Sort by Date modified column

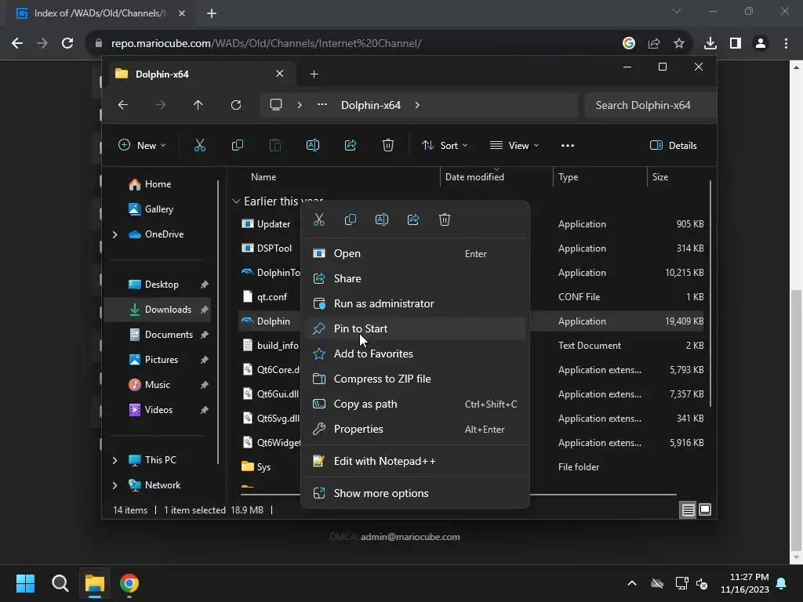point(496,177)
